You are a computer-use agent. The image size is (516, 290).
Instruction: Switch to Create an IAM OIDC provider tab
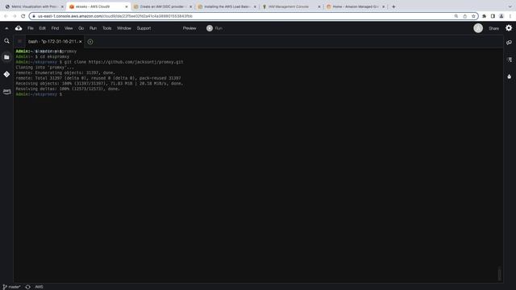(163, 6)
